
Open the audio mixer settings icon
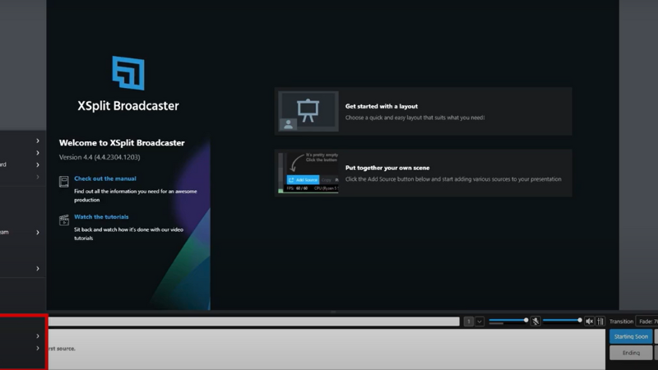pos(600,321)
